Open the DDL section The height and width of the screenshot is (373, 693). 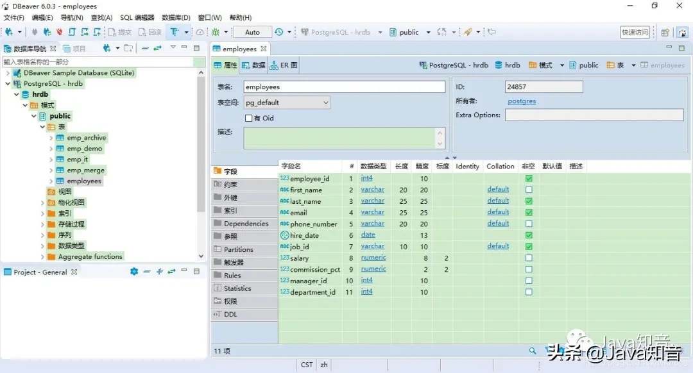pyautogui.click(x=245, y=314)
